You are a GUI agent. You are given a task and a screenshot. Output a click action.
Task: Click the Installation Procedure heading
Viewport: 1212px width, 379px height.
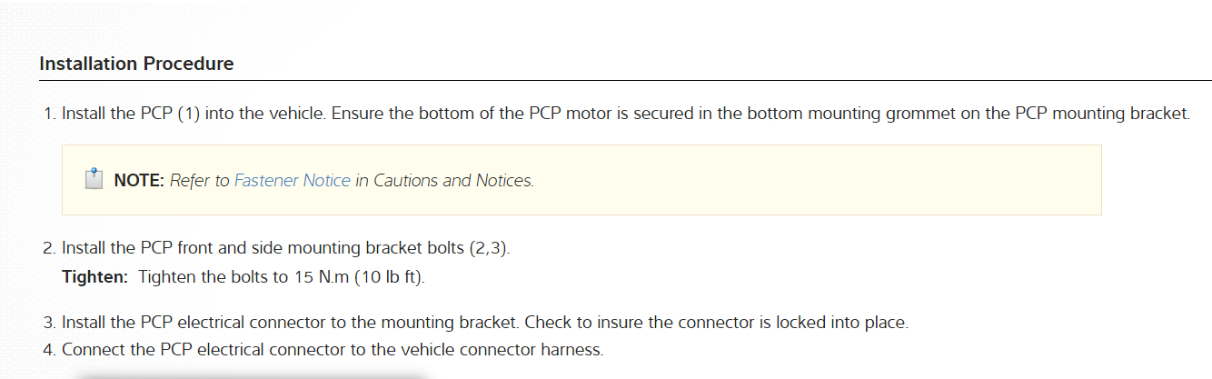point(136,64)
